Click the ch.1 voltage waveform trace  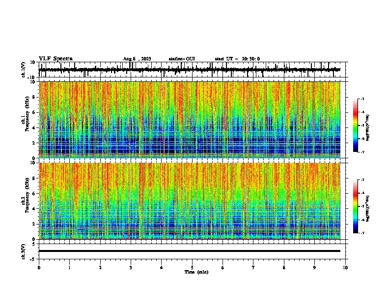point(190,70)
